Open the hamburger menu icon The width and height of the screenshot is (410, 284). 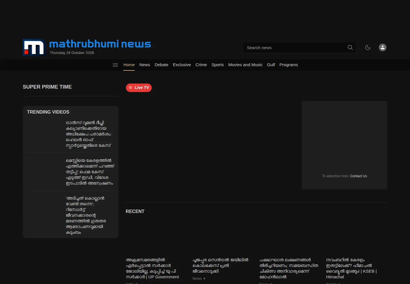pos(115,65)
